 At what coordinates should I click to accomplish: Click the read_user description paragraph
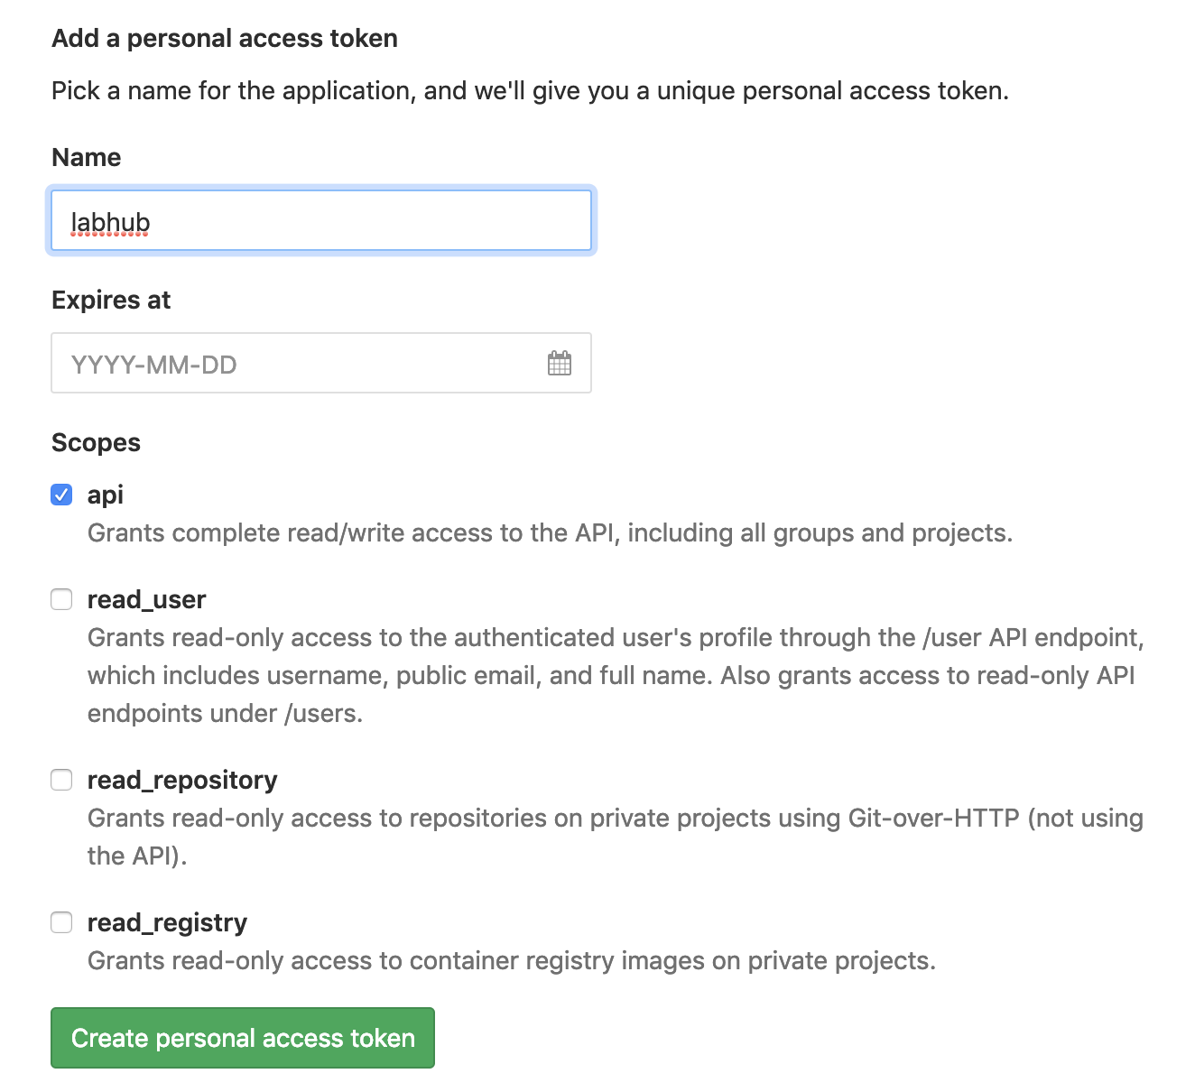(x=614, y=675)
